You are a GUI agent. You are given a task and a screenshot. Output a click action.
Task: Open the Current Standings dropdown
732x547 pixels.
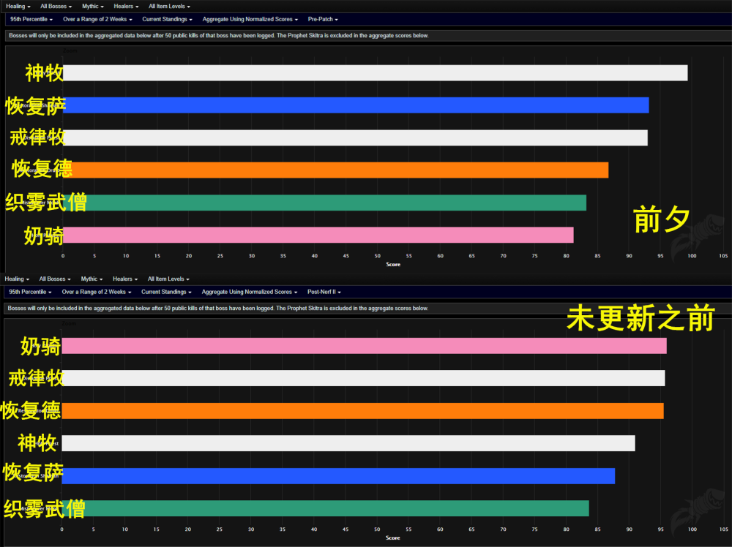(167, 19)
